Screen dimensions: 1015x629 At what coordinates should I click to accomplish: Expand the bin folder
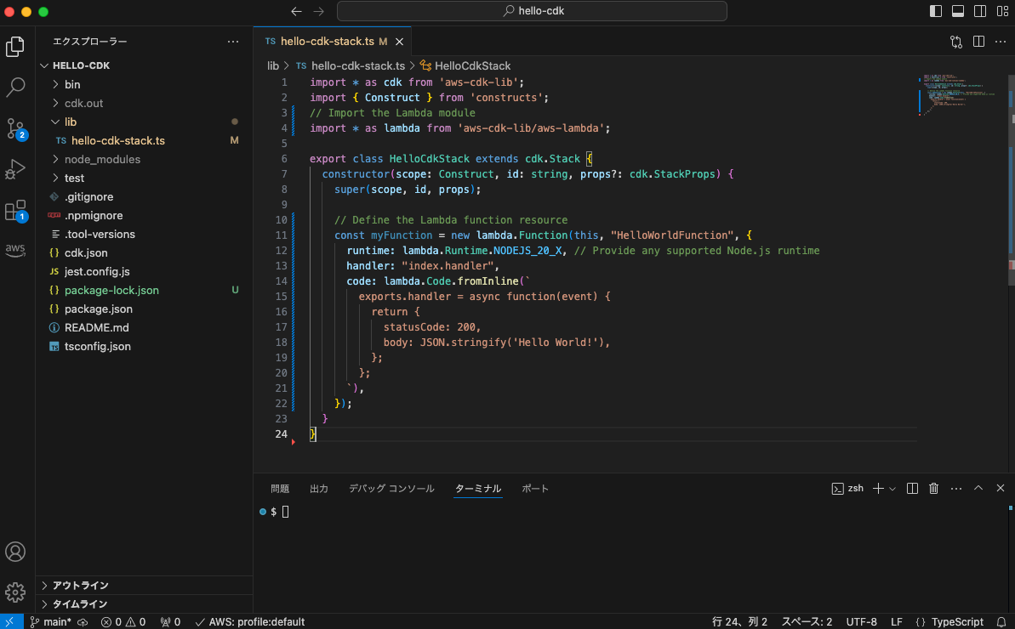tap(144, 84)
